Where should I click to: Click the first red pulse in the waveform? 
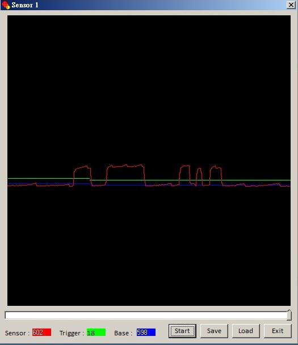point(82,175)
